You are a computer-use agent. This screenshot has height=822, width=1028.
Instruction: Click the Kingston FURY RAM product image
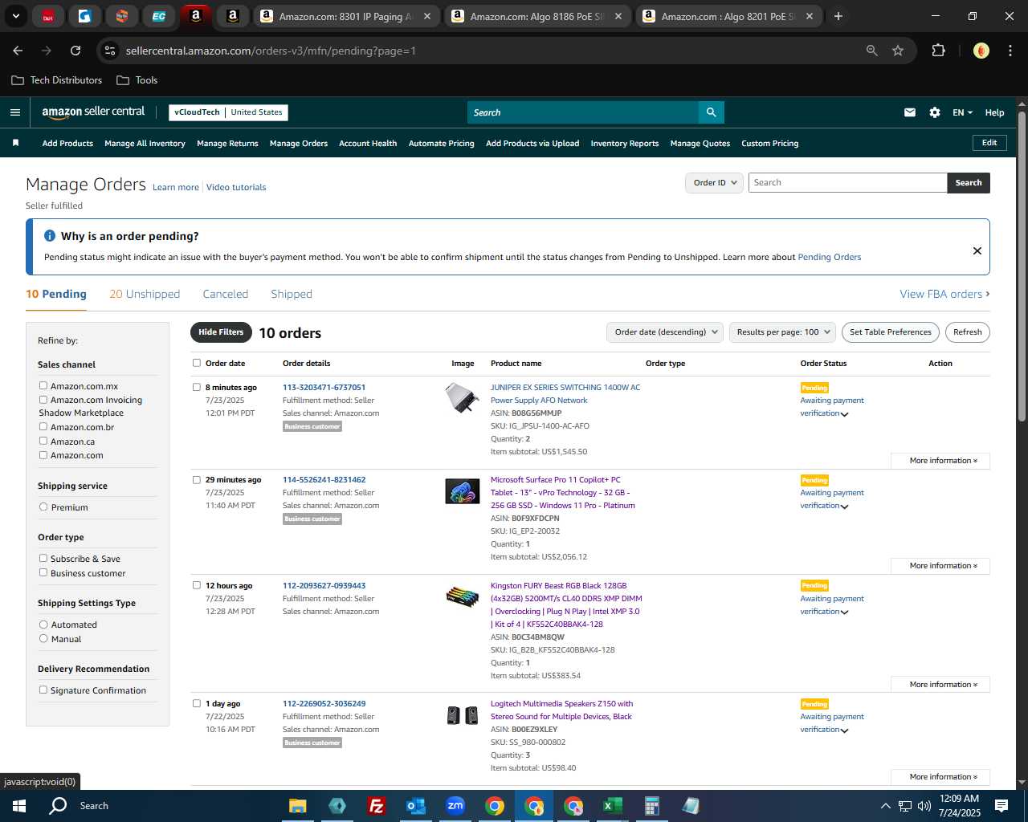click(463, 596)
